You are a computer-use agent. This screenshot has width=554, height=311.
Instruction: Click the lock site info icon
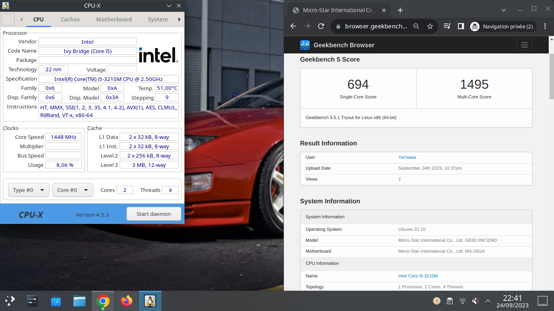pyautogui.click(x=338, y=26)
